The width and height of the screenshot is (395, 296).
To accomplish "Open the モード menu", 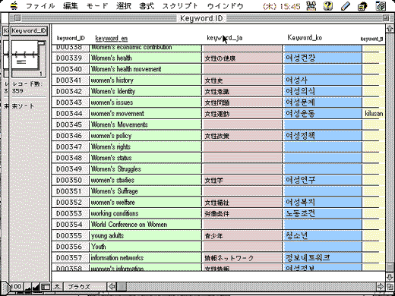I will (x=97, y=6).
